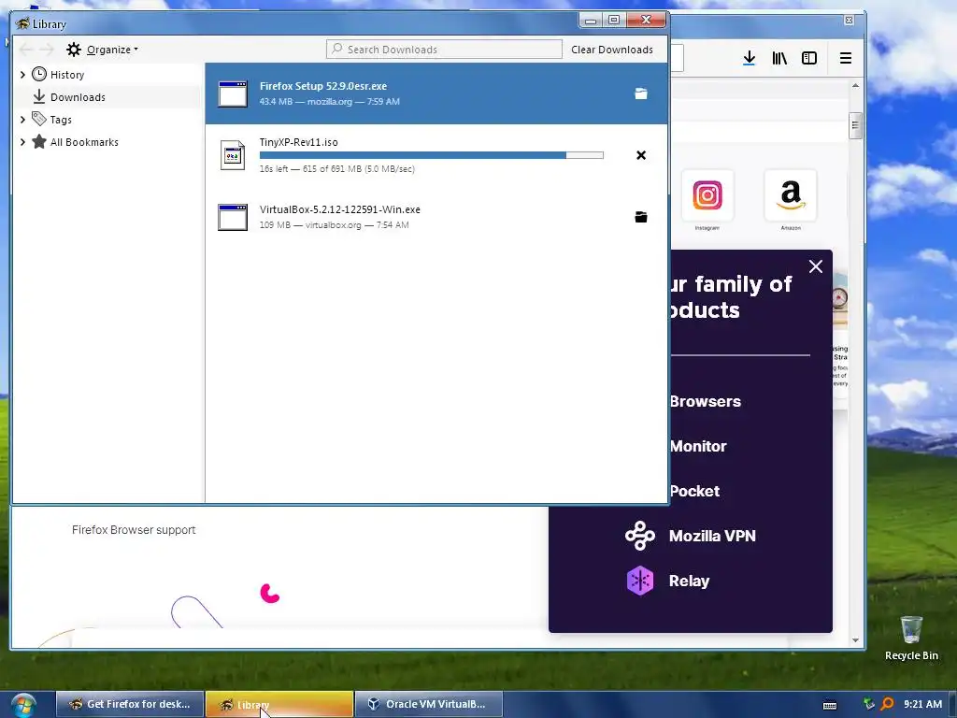Switch to Library taskbar button
The width and height of the screenshot is (957, 718).
[279, 704]
